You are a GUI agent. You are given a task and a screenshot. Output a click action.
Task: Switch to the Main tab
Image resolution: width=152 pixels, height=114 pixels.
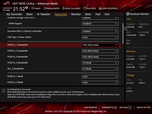pyautogui.click(x=29, y=14)
